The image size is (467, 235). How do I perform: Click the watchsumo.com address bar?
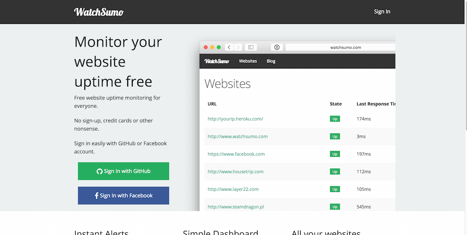point(340,47)
